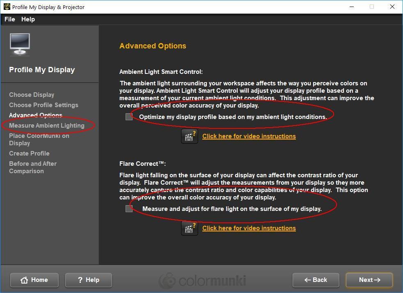Click the Ambient Light Smart Control label
Image resolution: width=403 pixels, height=293 pixels.
pyautogui.click(x=161, y=72)
